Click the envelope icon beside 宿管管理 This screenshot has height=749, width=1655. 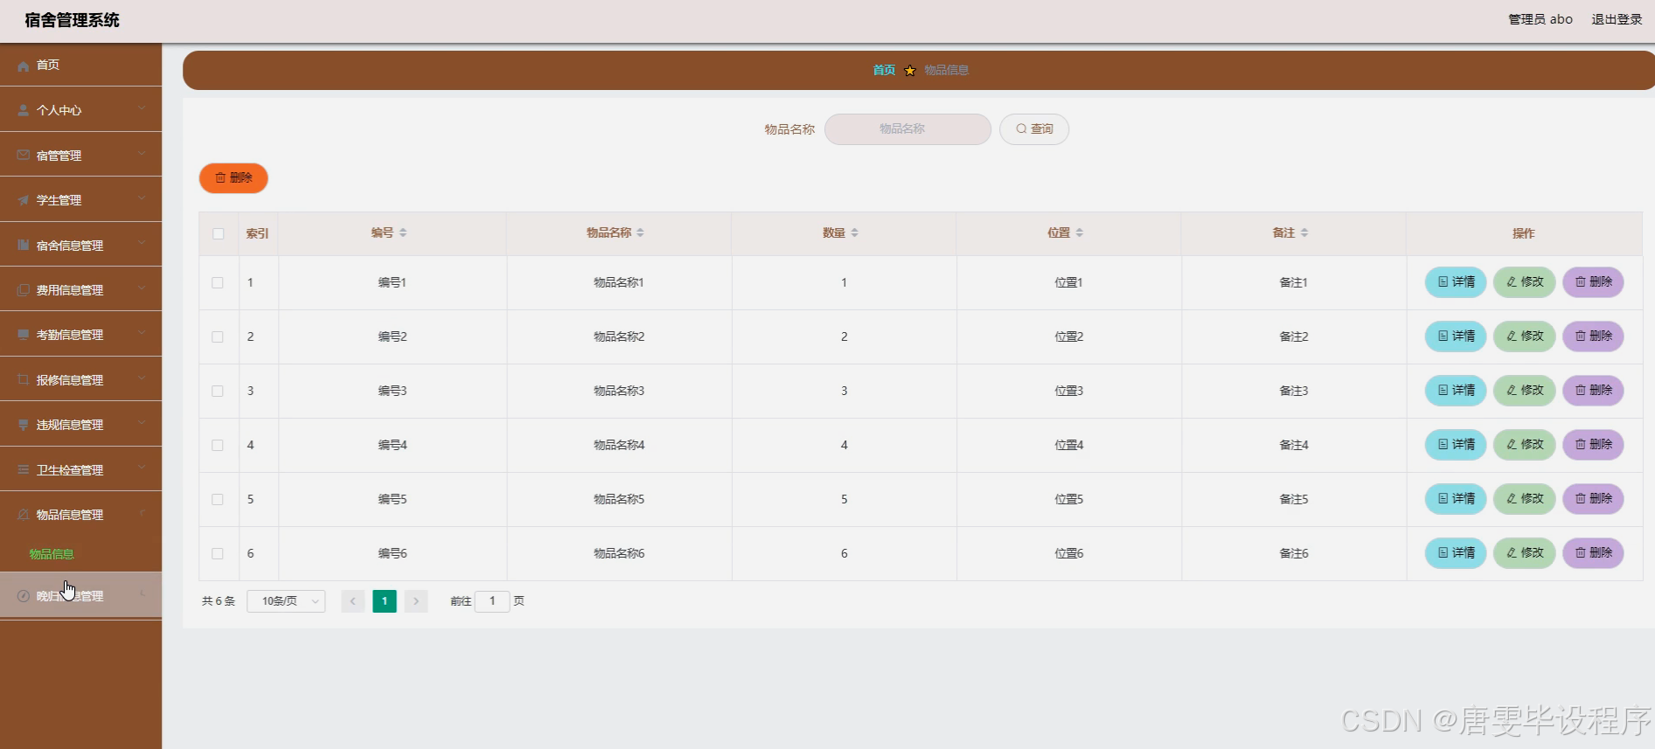[24, 156]
